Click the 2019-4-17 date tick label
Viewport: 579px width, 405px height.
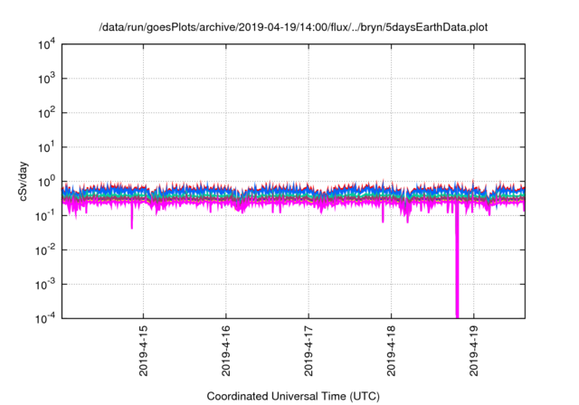(308, 351)
